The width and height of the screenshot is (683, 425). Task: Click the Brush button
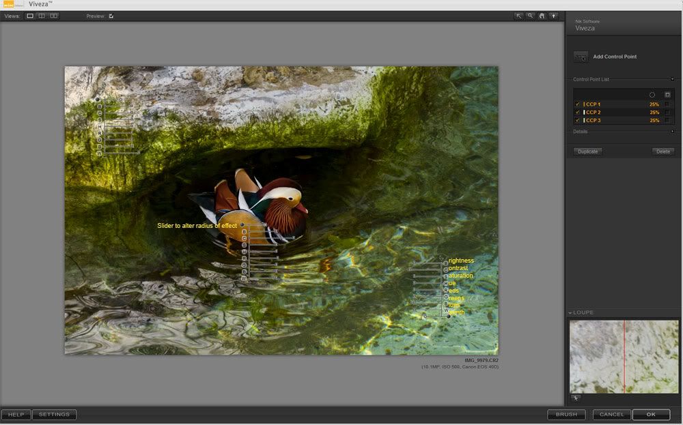coord(566,414)
